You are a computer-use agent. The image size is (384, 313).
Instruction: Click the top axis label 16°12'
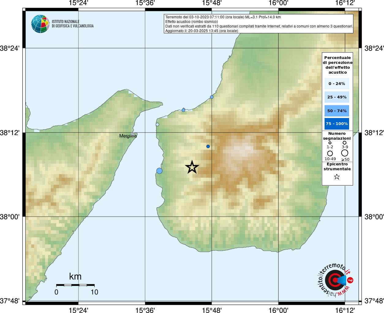point(345,3)
